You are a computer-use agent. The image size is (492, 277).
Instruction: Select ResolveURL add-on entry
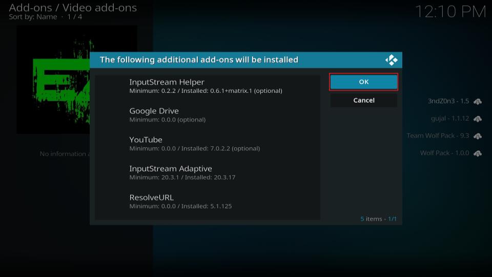tap(208, 202)
